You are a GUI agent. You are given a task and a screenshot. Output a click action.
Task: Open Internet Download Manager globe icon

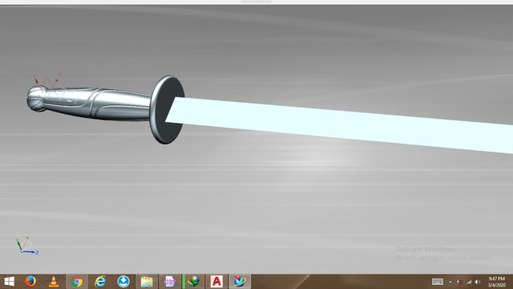193,282
